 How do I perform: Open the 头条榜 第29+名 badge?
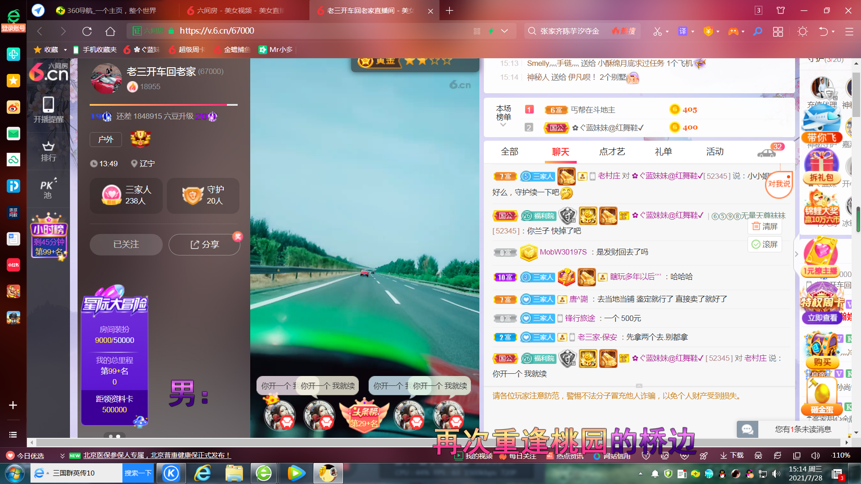pyautogui.click(x=364, y=415)
